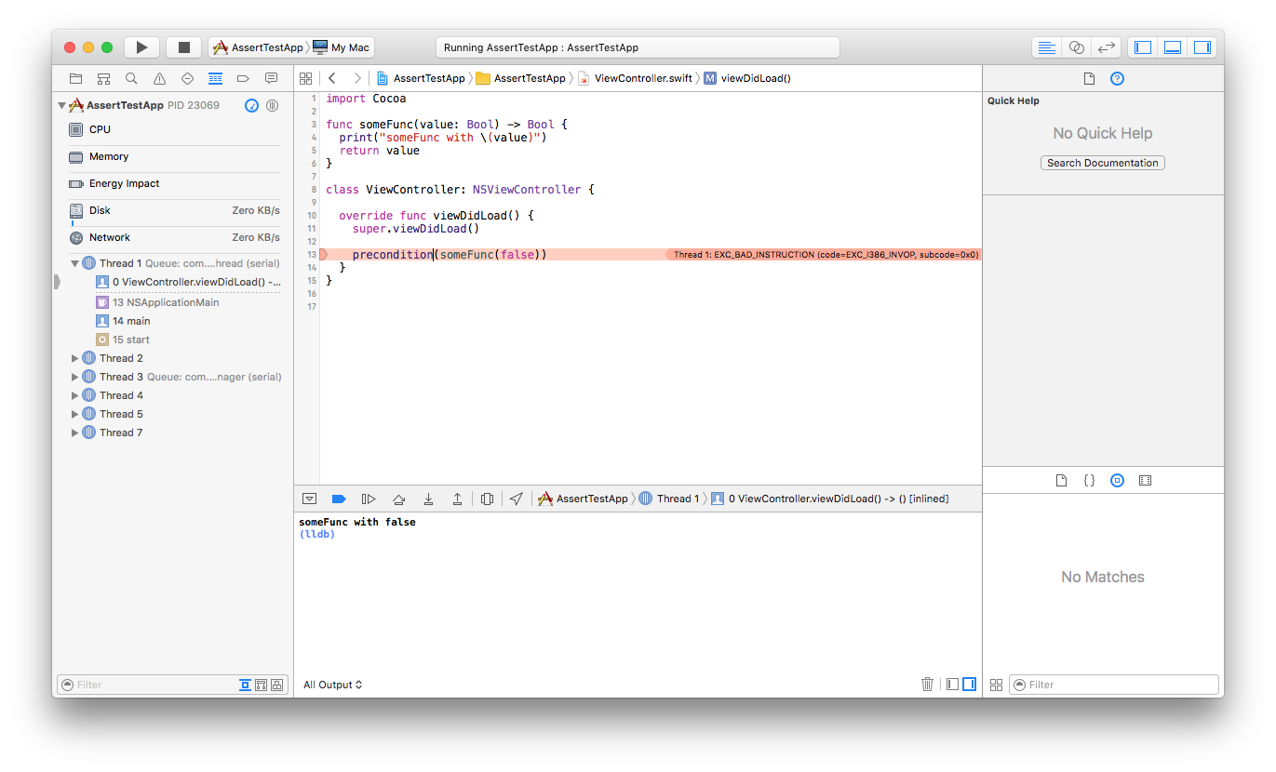Clear the console with the trash icon
The height and width of the screenshot is (772, 1276).
[x=927, y=684]
